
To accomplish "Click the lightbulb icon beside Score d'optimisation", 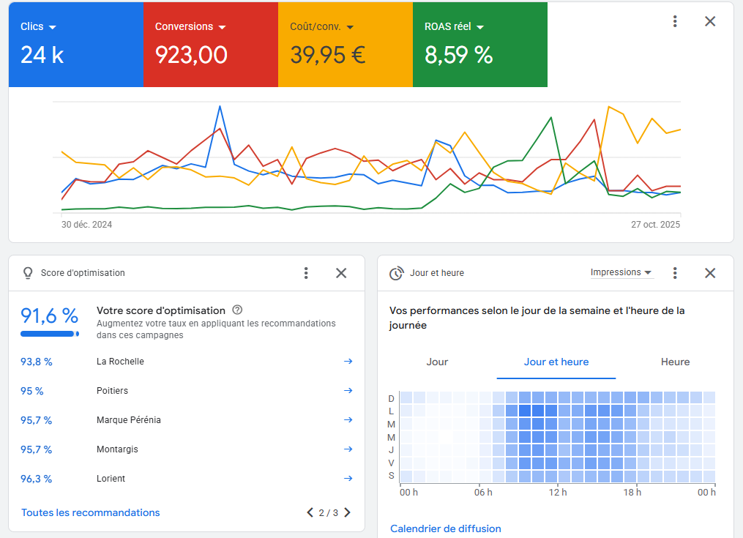I will (x=28, y=273).
